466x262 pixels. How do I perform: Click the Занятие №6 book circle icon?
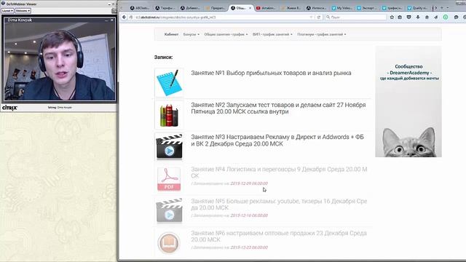(x=169, y=242)
